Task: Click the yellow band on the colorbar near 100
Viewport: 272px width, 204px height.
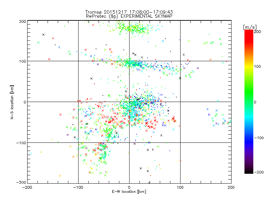Action: [249, 66]
